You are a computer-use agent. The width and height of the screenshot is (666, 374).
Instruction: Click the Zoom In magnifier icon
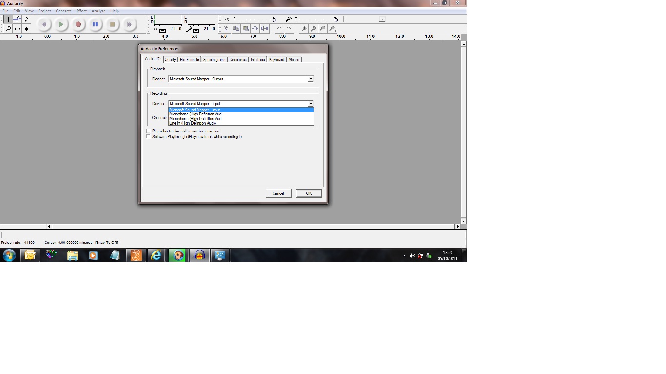click(x=304, y=29)
